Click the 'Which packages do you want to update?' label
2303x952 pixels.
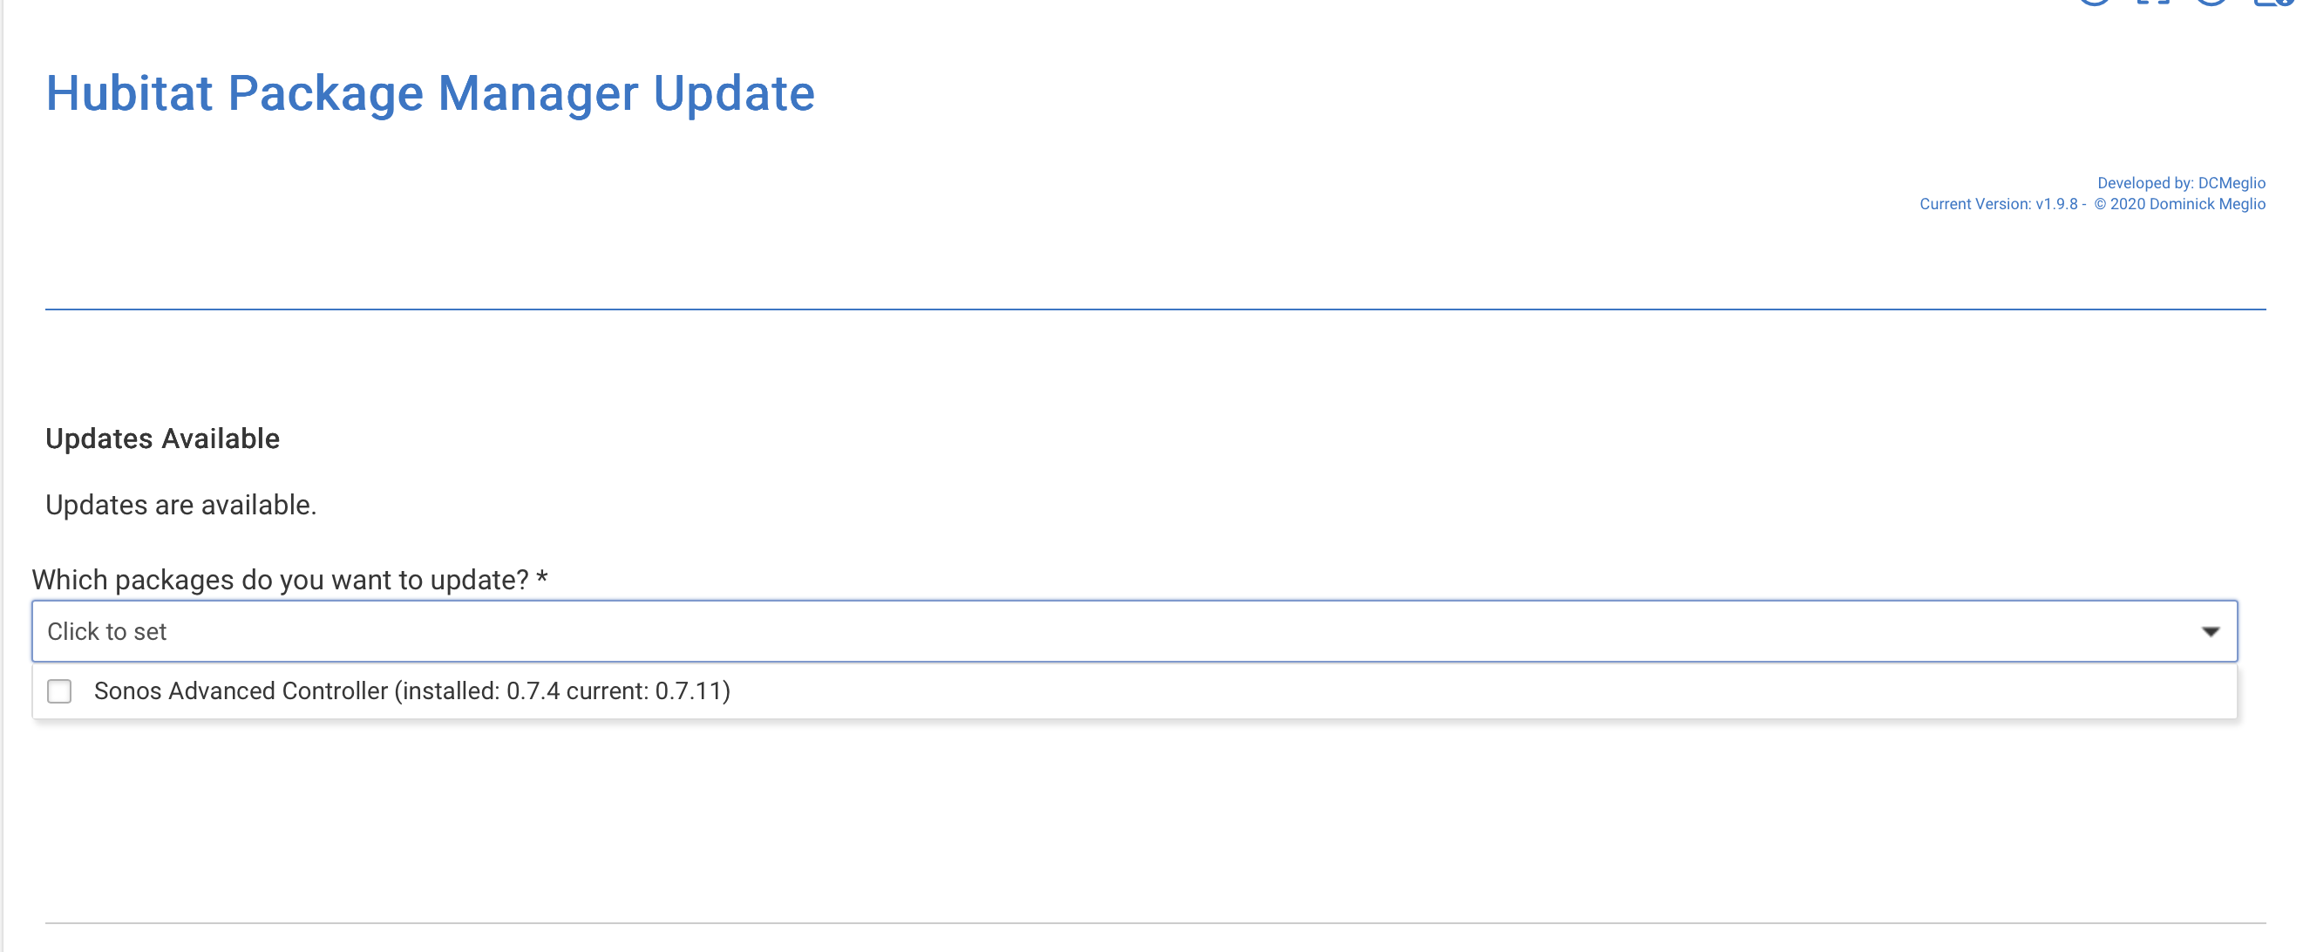280,580
